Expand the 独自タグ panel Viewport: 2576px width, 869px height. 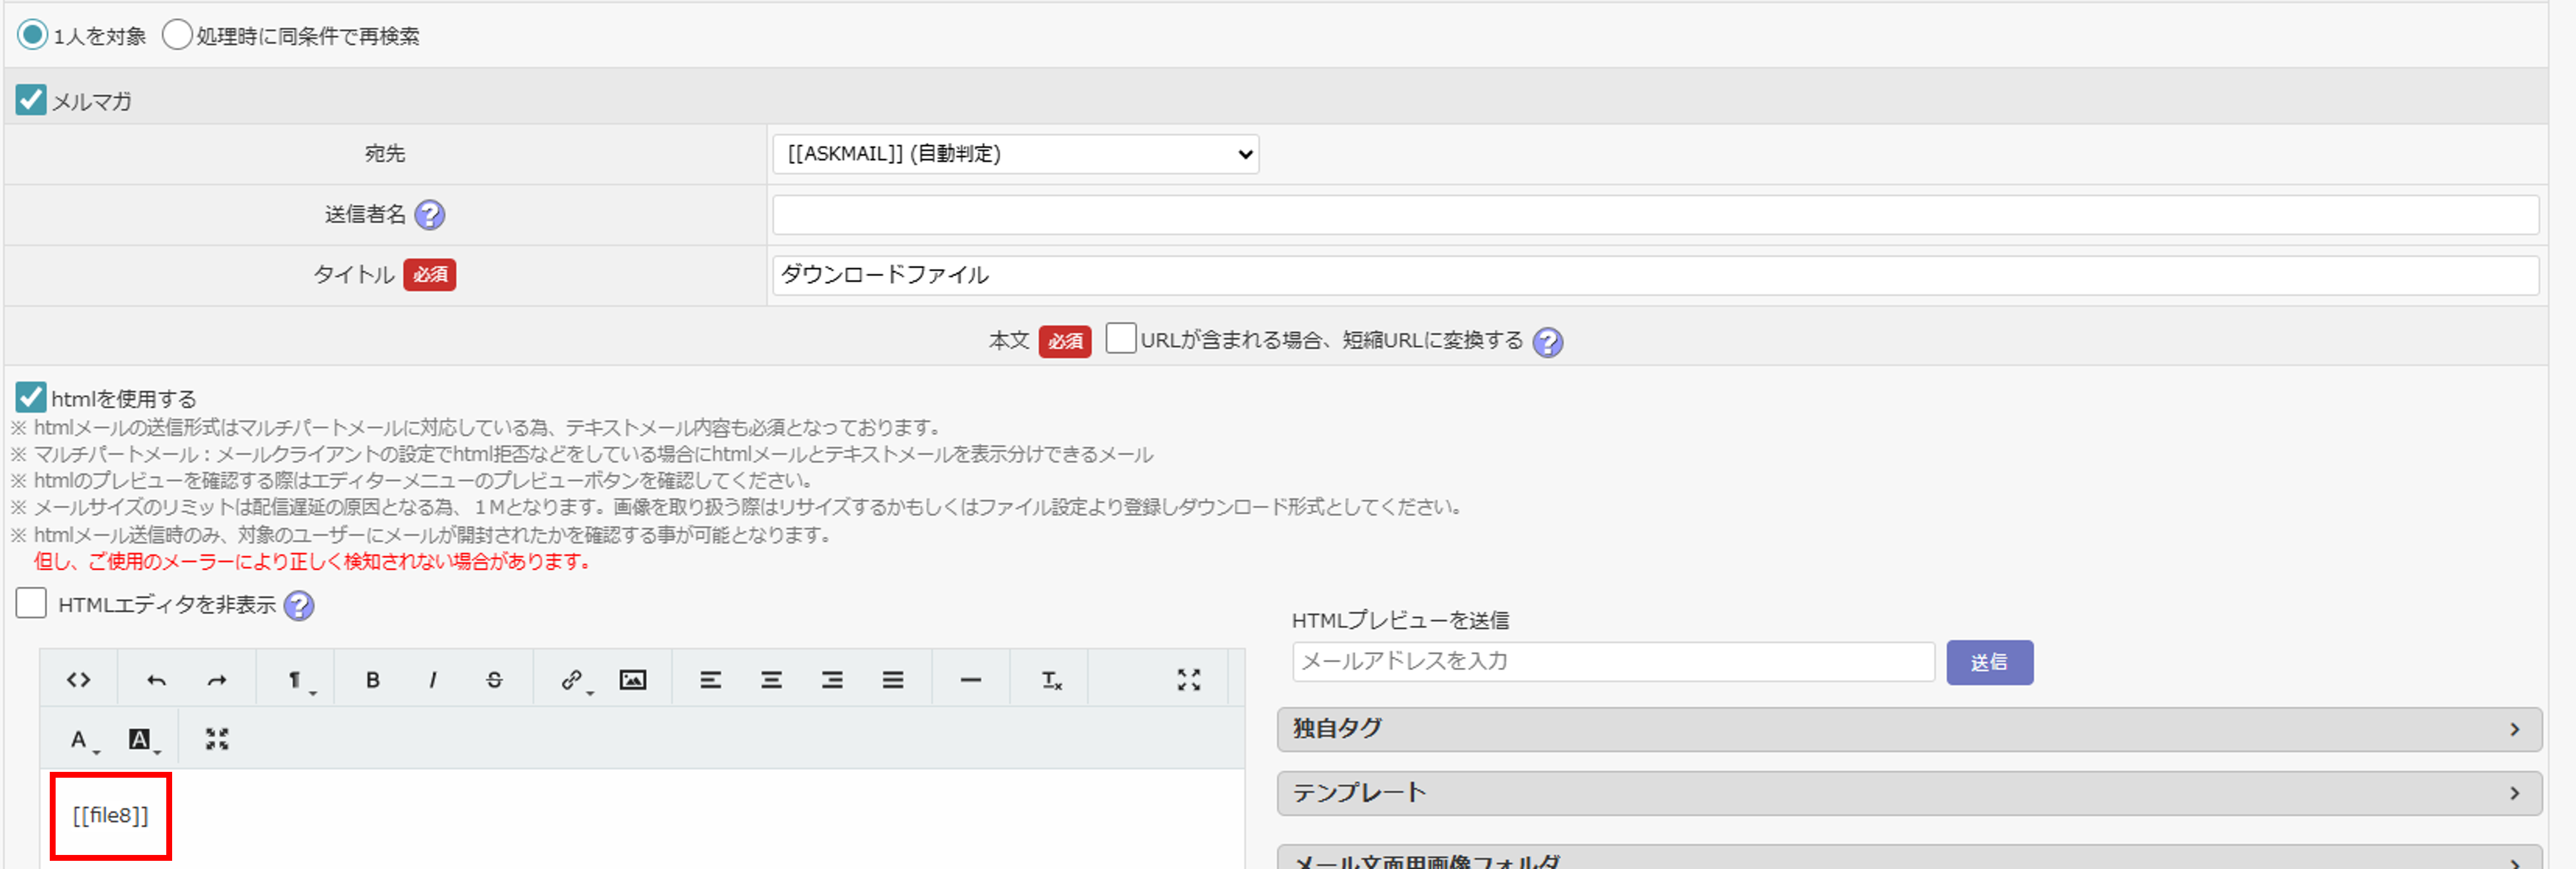click(1908, 729)
